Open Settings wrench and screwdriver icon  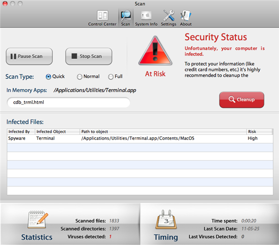pos(169,15)
